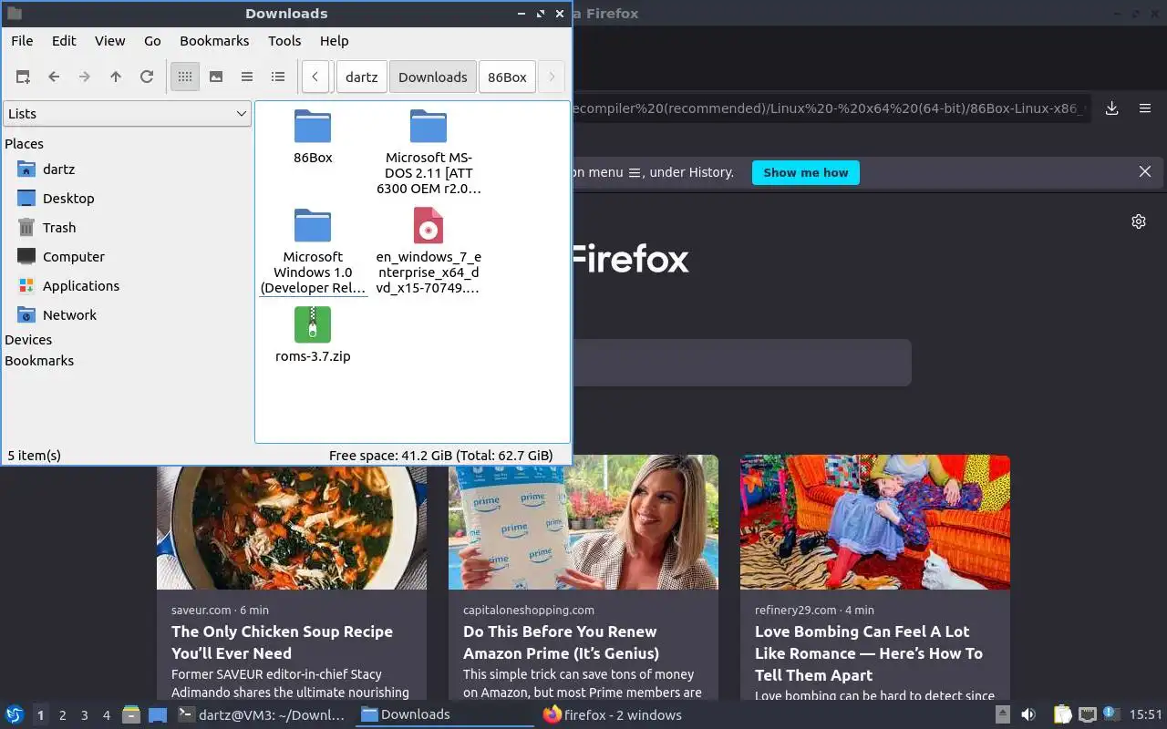The width and height of the screenshot is (1167, 729).
Task: Launch file manager from panel icon
Action: [x=131, y=715]
